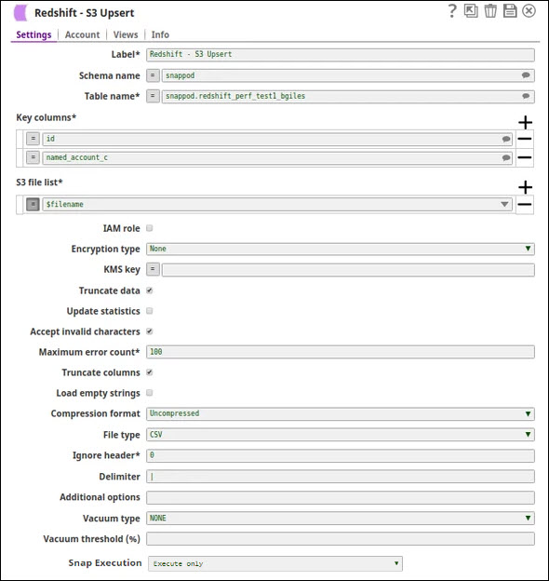Add a new Key columns row
The width and height of the screenshot is (549, 581).
(525, 122)
